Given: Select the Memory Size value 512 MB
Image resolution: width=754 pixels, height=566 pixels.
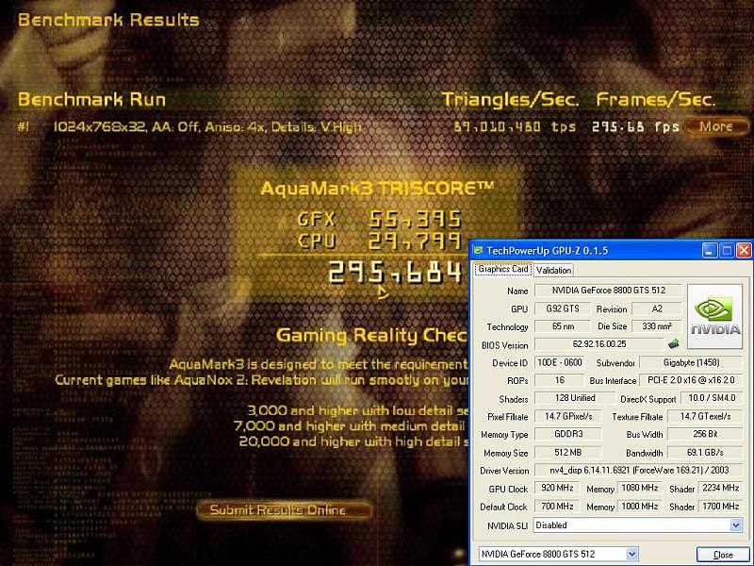Looking at the screenshot, I should pos(568,453).
